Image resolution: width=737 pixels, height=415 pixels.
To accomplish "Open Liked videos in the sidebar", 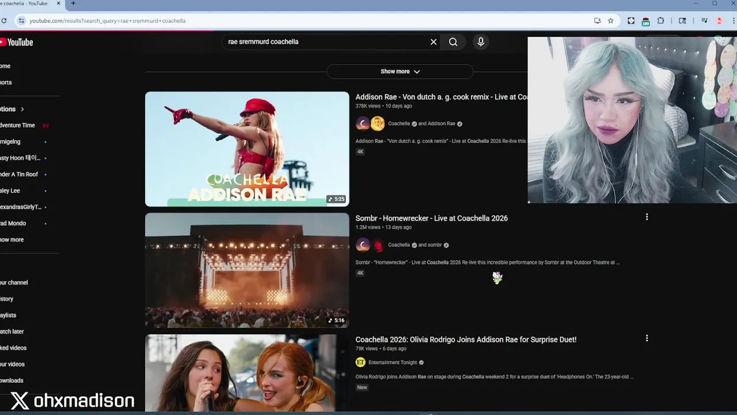I will [x=13, y=348].
